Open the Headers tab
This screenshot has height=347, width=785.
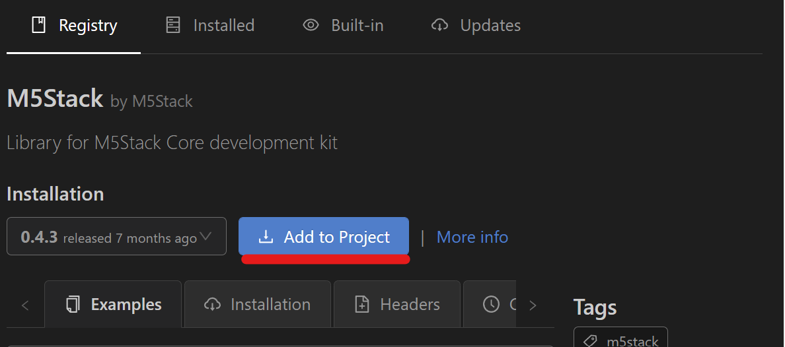click(x=397, y=304)
